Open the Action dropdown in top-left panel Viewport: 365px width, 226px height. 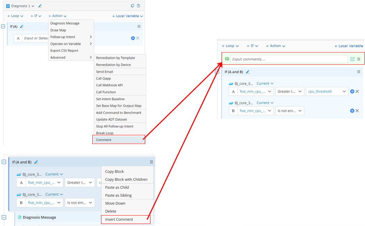(x=58, y=16)
